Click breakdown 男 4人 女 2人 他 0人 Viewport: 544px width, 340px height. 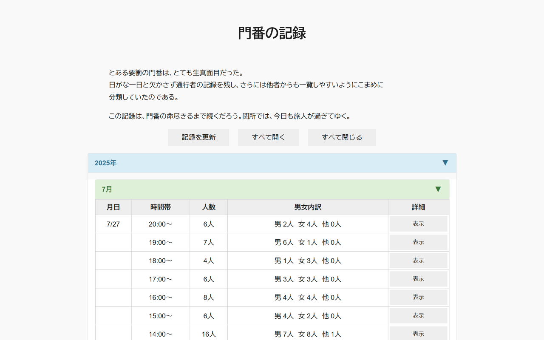coord(308,316)
